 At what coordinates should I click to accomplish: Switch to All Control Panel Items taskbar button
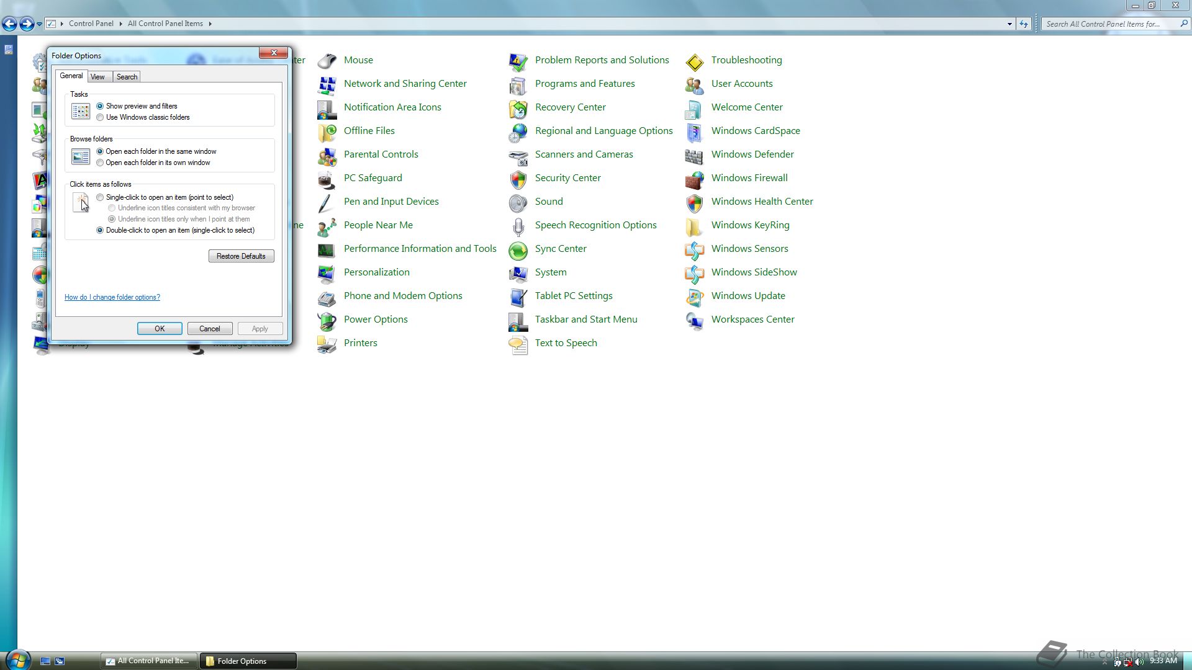point(149,661)
